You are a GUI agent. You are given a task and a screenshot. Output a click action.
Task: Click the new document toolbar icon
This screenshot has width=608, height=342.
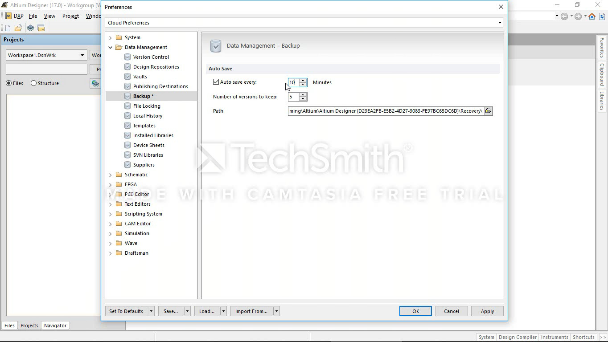point(8,28)
